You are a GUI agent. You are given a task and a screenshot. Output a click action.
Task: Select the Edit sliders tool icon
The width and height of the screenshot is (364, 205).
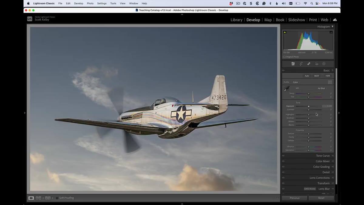coord(293,64)
